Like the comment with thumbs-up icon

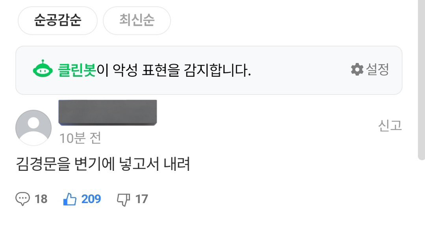point(70,199)
